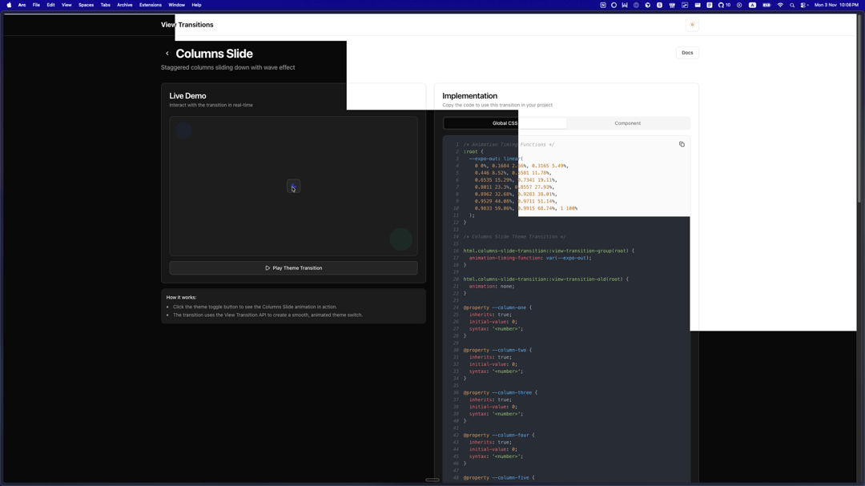Click the ':root {' code line
The height and width of the screenshot is (486, 865).
[x=473, y=151]
